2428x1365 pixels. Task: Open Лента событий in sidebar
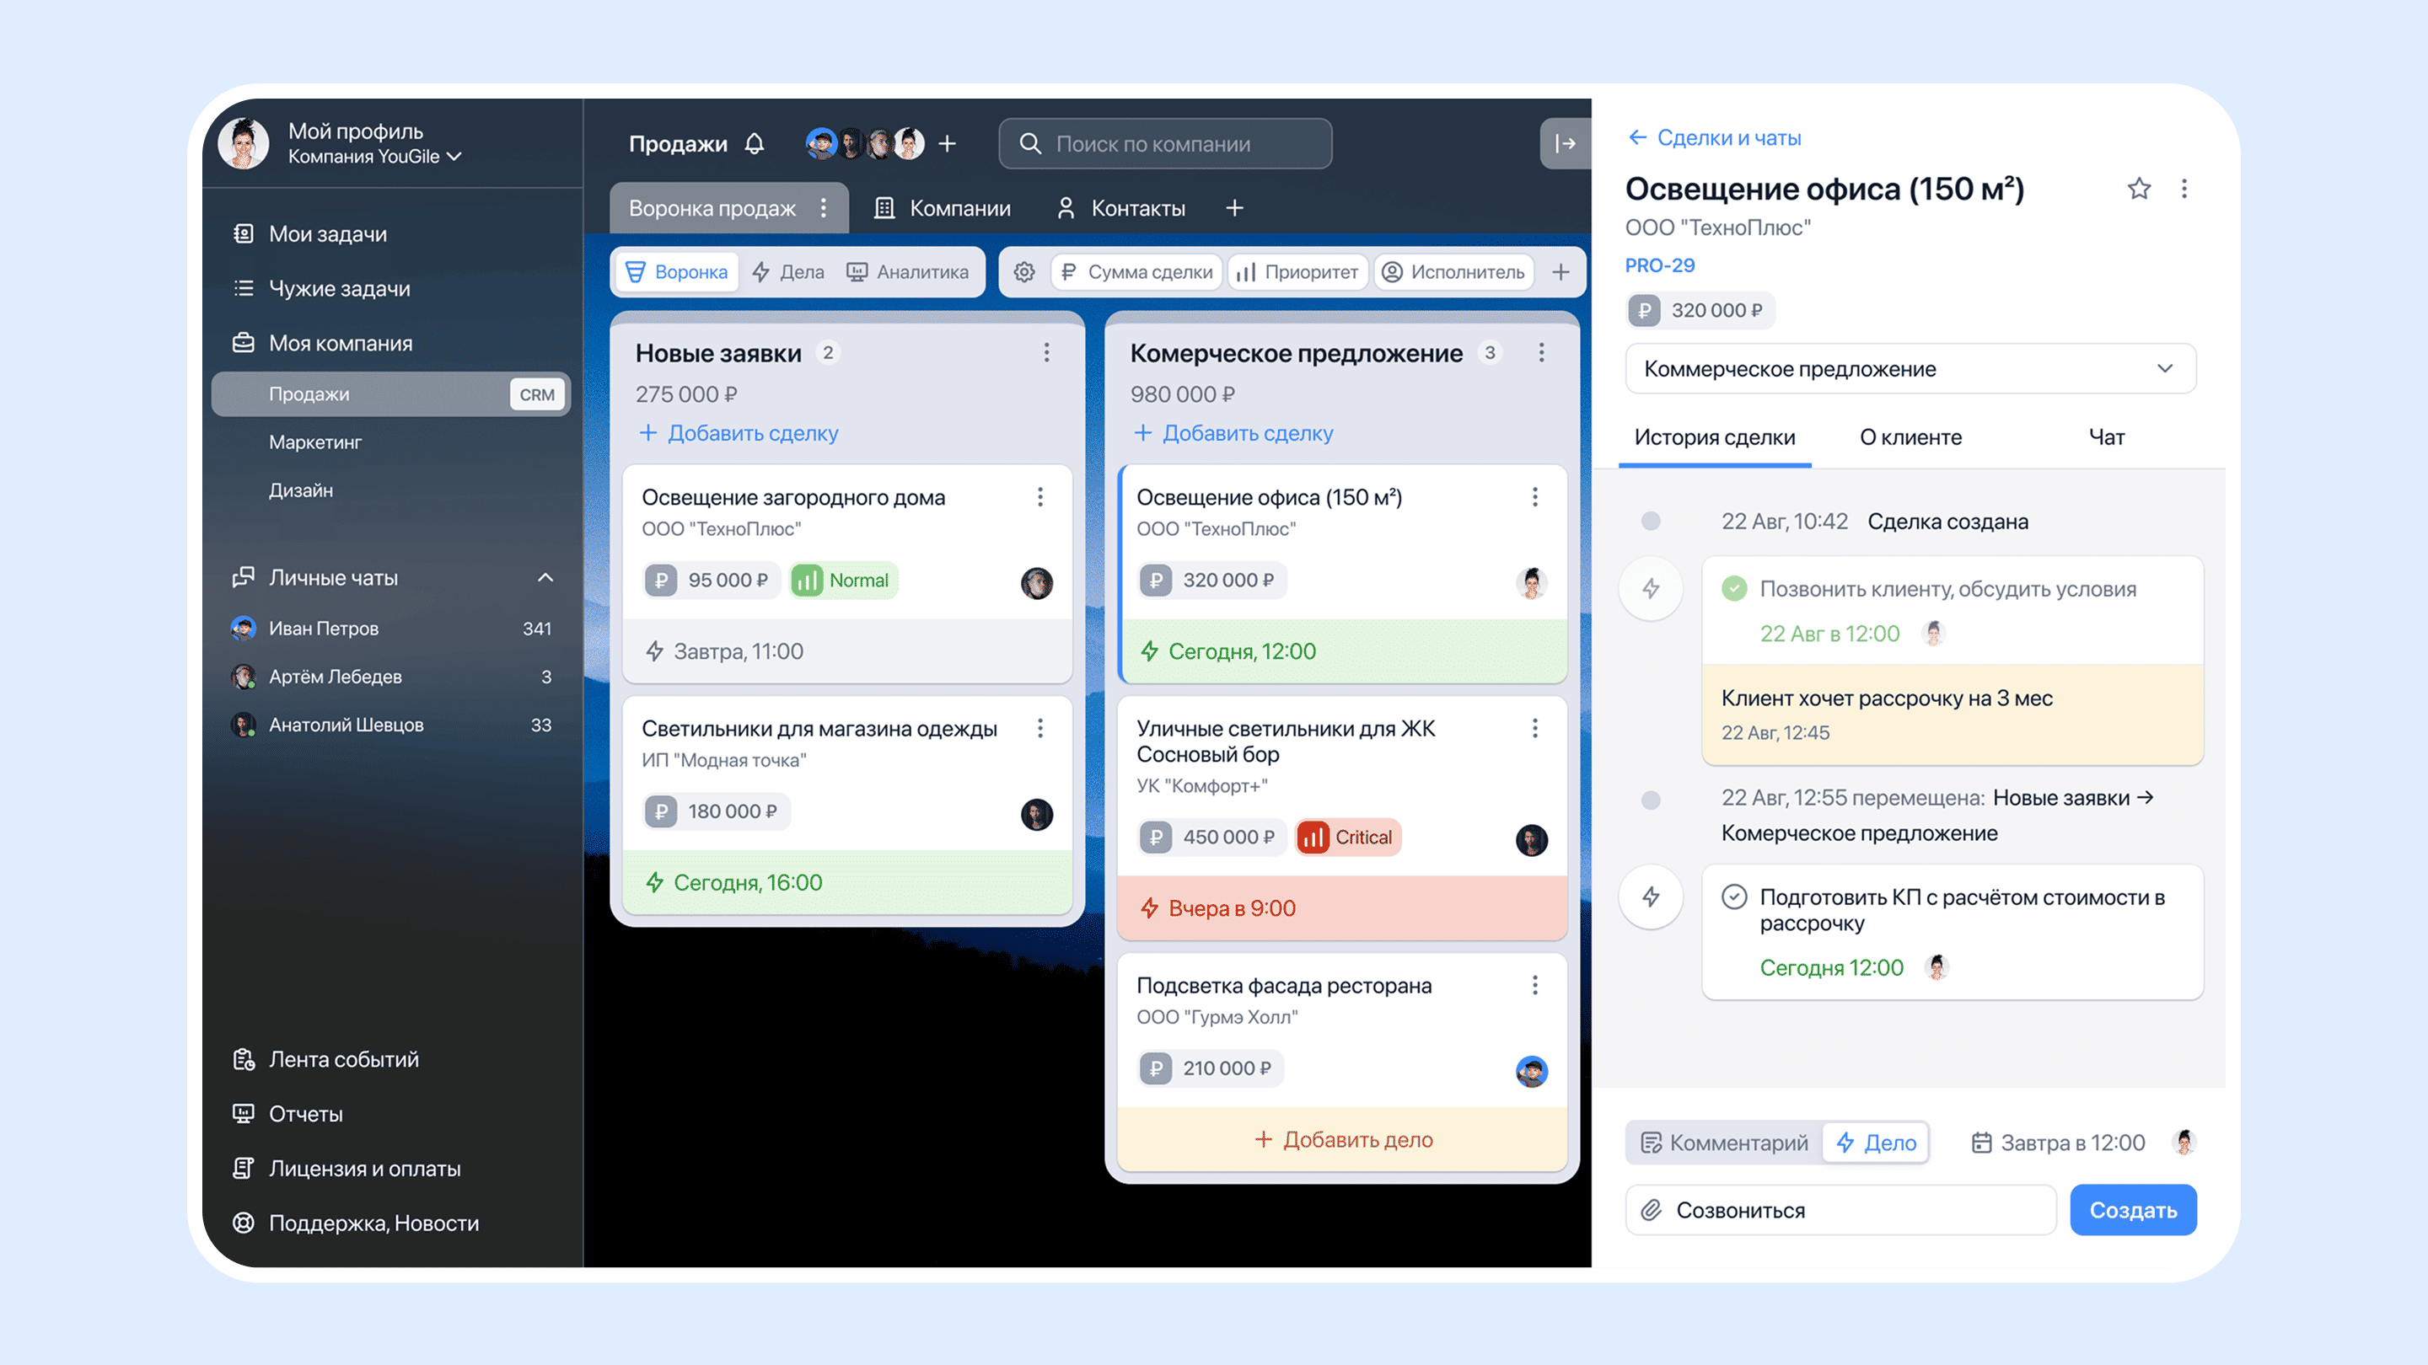326,1060
